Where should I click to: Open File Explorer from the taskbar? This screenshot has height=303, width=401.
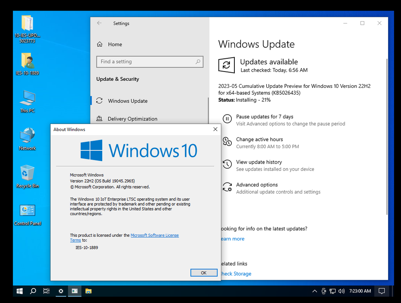coord(89,291)
